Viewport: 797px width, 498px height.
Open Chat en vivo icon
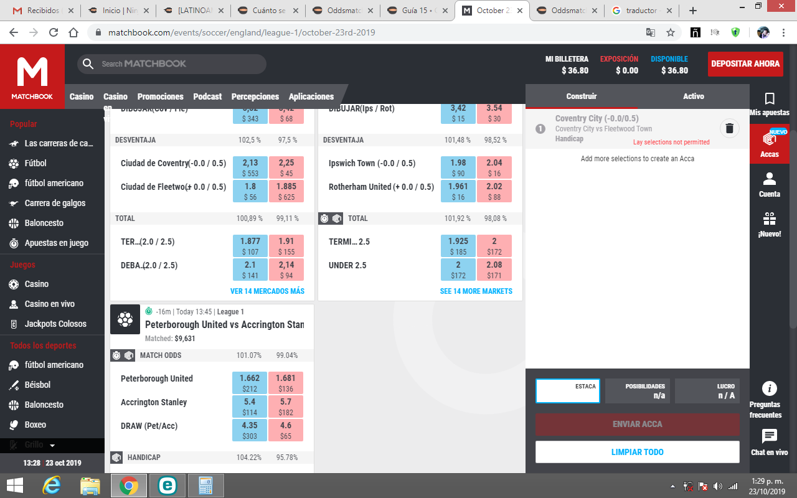click(770, 436)
